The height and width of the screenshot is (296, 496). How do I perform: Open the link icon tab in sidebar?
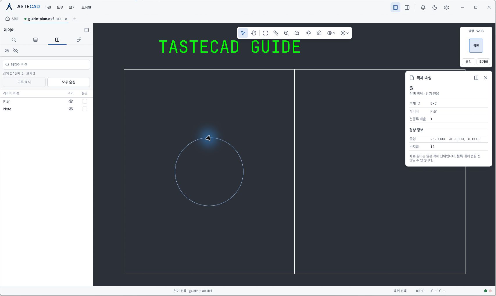[x=79, y=40]
